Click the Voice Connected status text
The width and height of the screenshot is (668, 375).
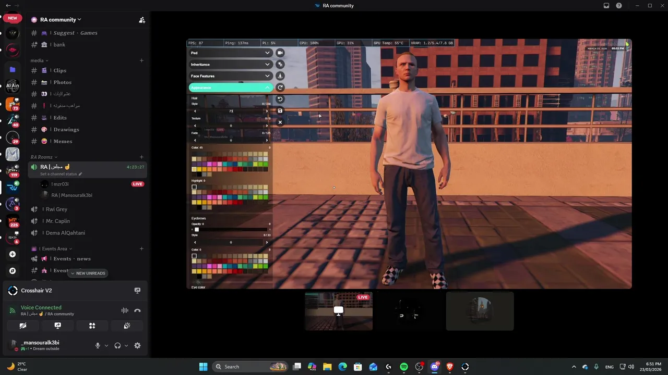[x=41, y=307]
